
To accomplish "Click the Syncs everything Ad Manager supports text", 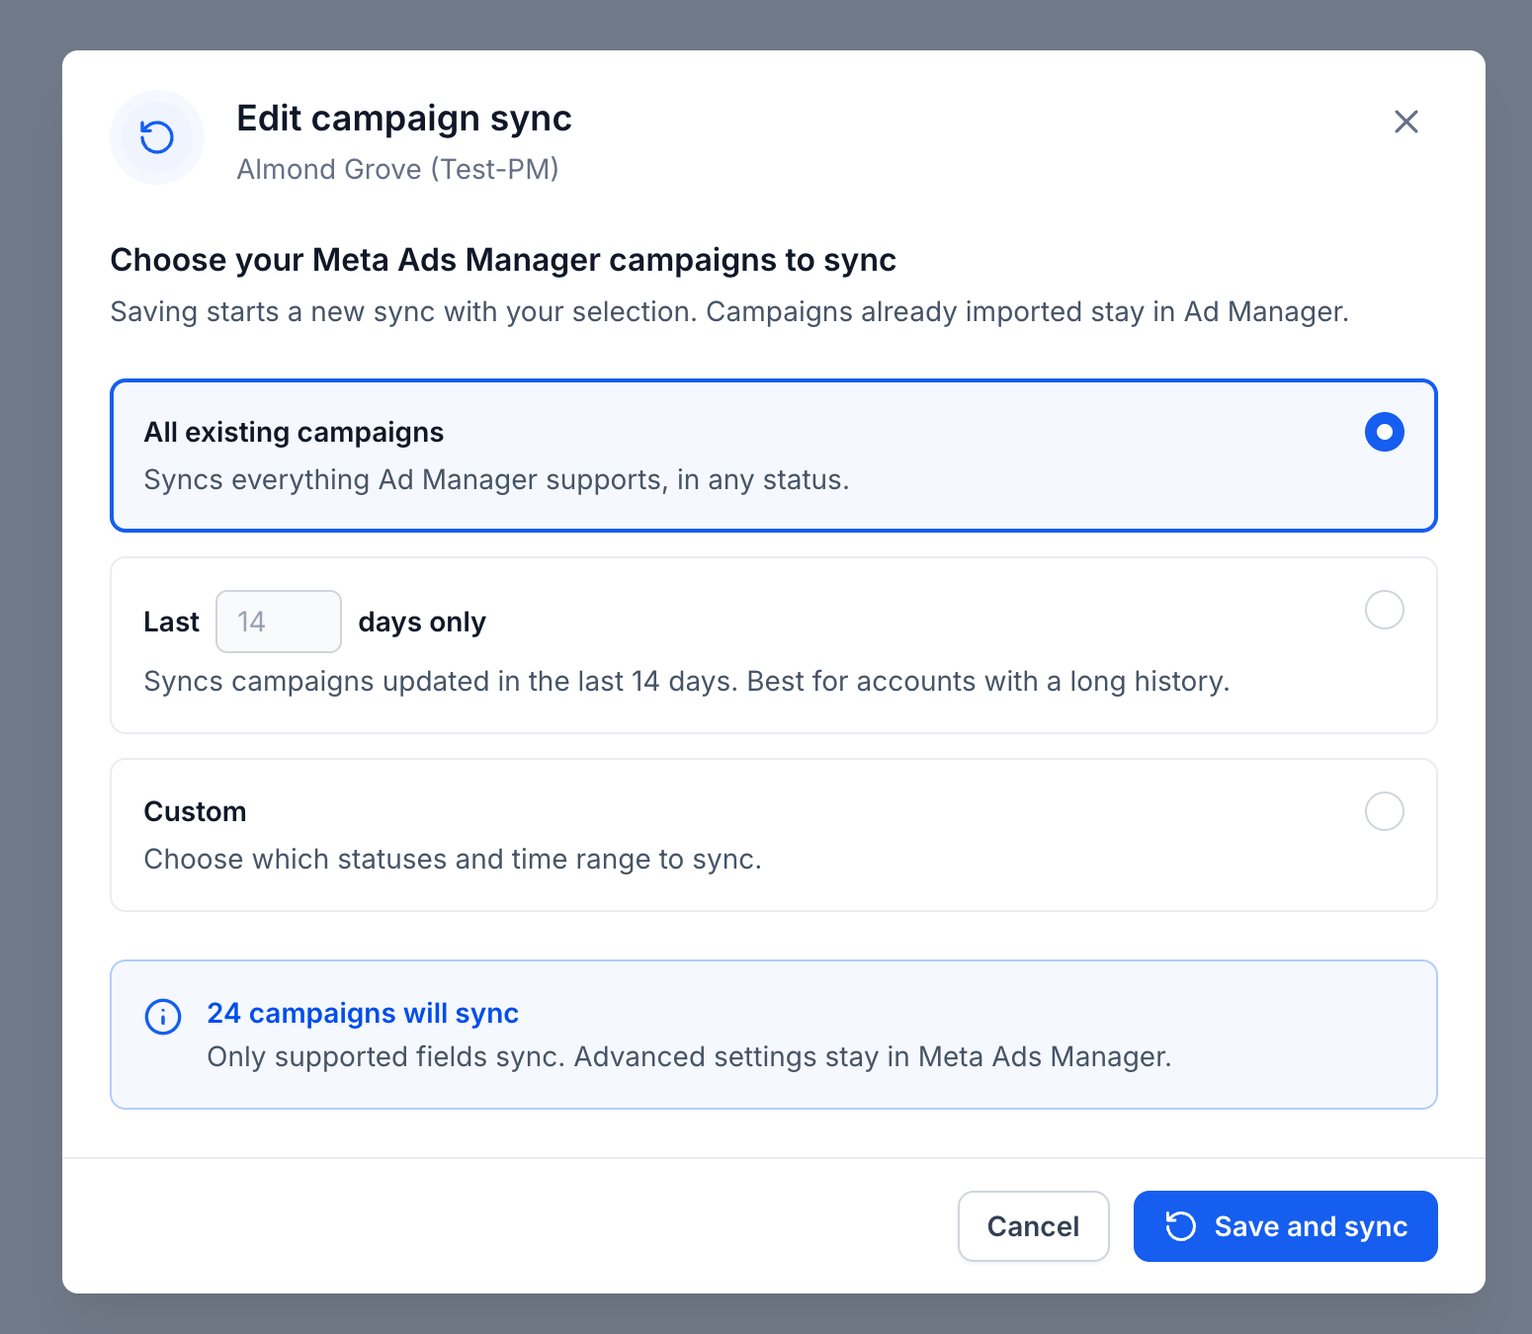I will (496, 479).
